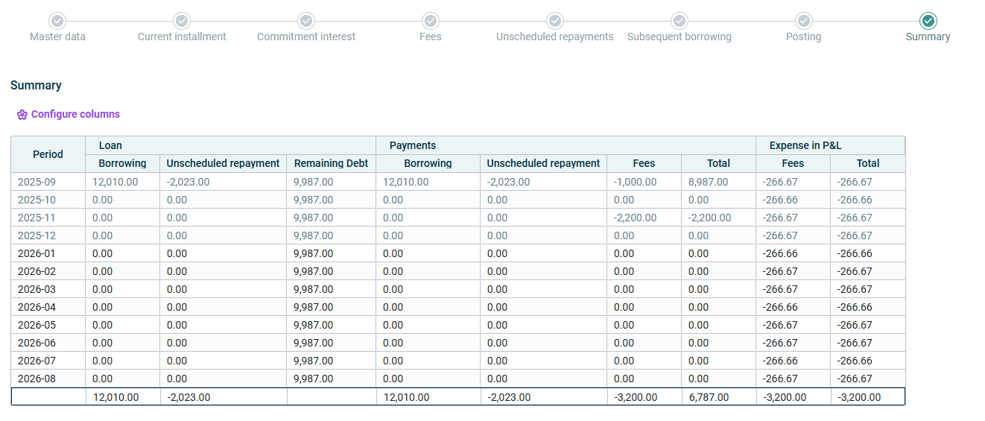Select the 2025-10 period row label

[x=35, y=200]
